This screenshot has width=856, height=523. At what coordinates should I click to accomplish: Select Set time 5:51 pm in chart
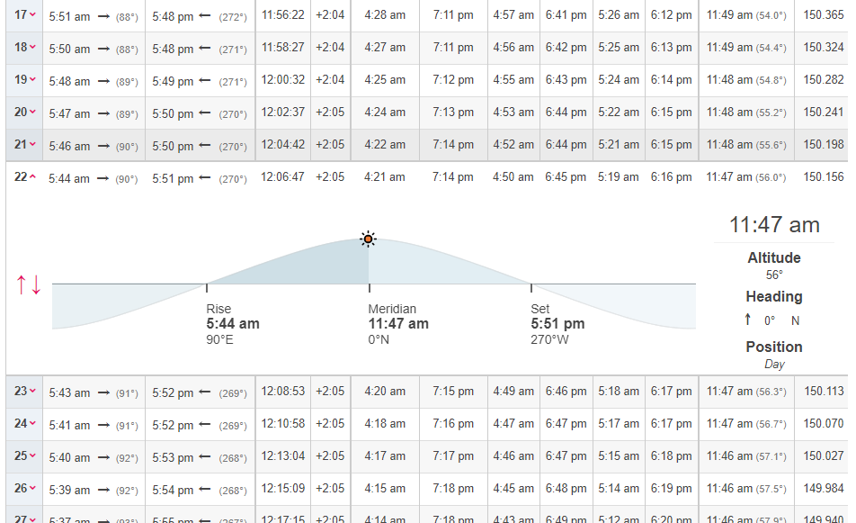[557, 323]
